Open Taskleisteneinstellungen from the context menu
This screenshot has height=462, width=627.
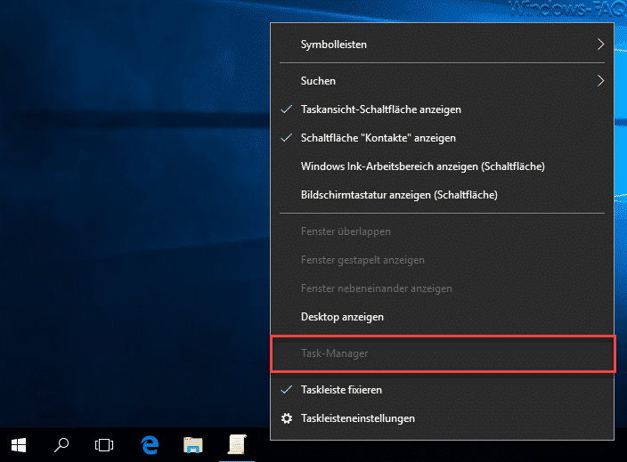pos(442,418)
